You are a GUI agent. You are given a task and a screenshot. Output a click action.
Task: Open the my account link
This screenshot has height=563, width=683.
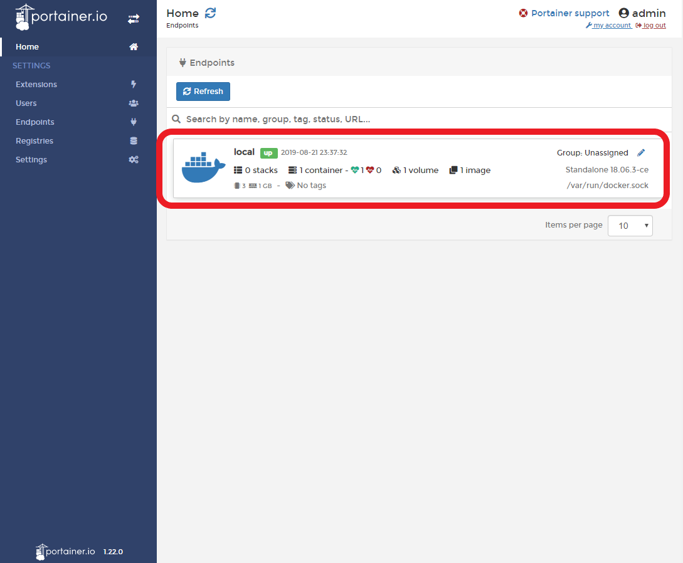pyautogui.click(x=609, y=25)
